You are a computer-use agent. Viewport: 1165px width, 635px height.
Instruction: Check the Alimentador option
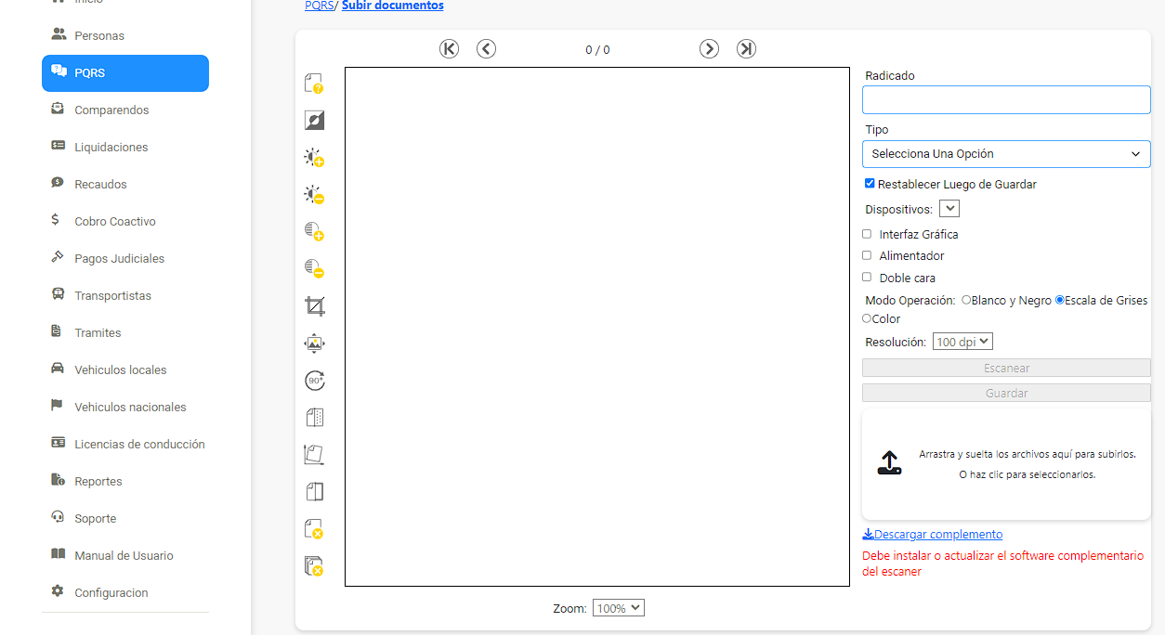867,255
